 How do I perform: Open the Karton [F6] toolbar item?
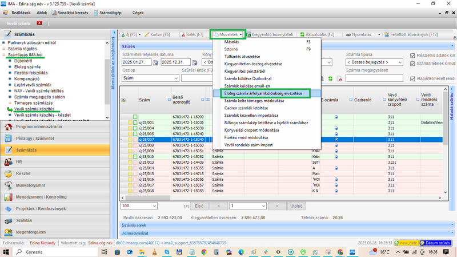tap(157, 34)
